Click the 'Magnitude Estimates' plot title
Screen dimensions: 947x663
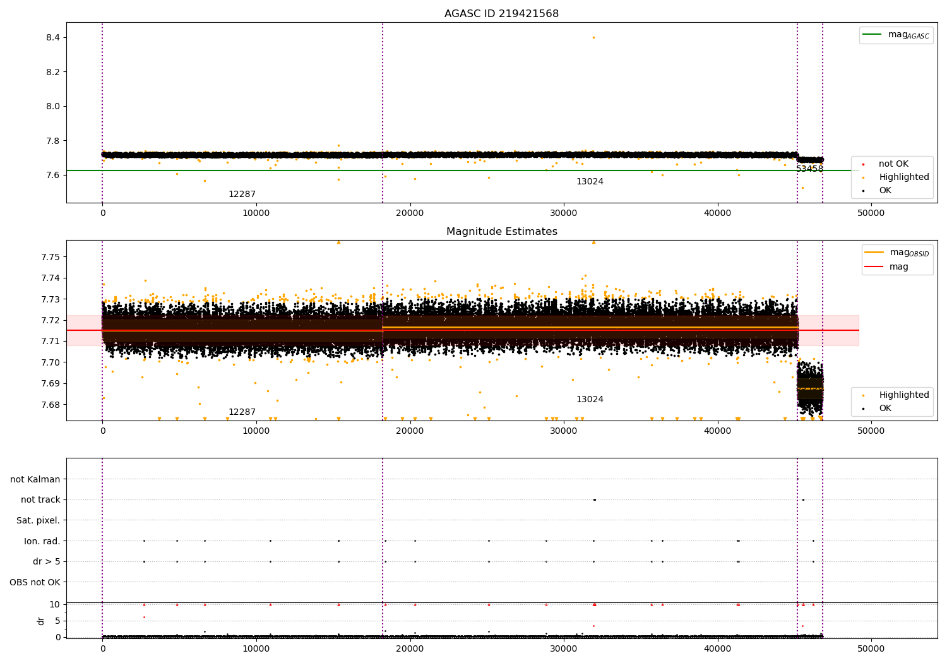[501, 232]
